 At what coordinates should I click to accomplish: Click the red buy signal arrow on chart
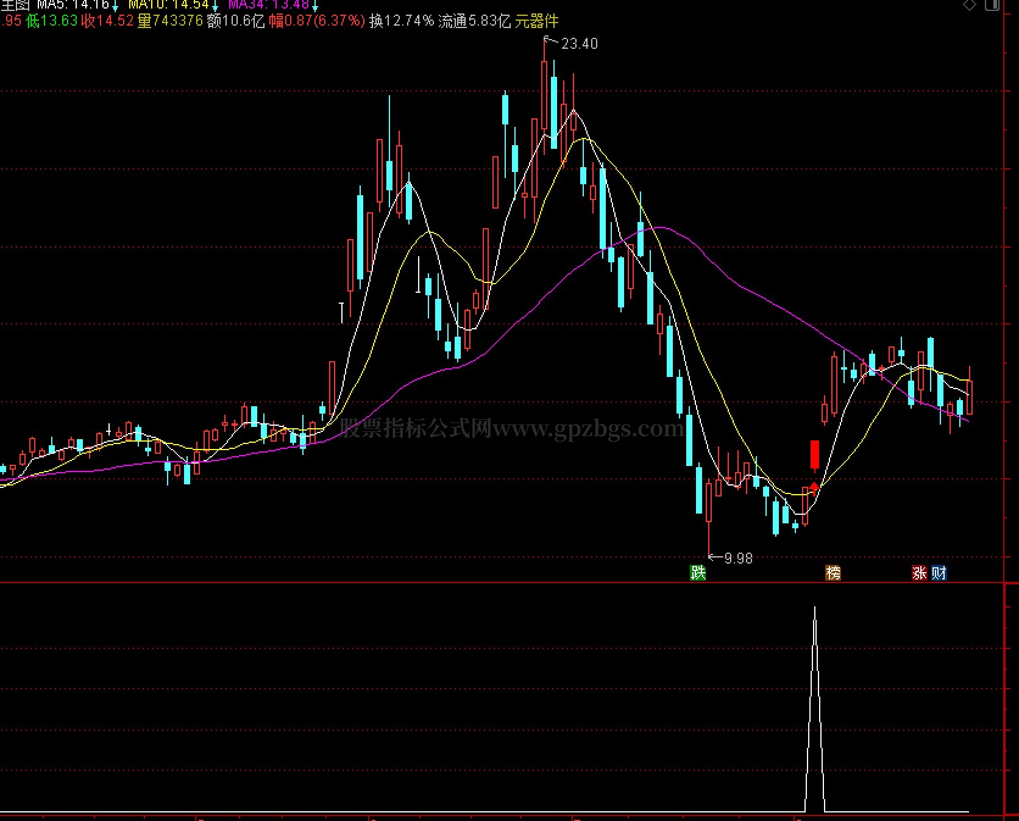coord(814,489)
